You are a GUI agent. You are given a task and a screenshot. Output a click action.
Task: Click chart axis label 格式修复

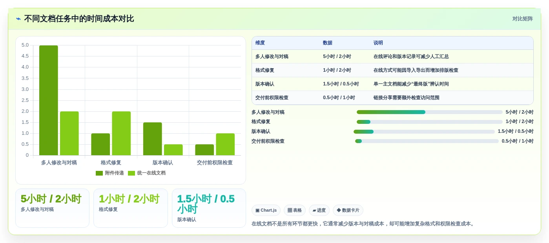click(x=111, y=162)
